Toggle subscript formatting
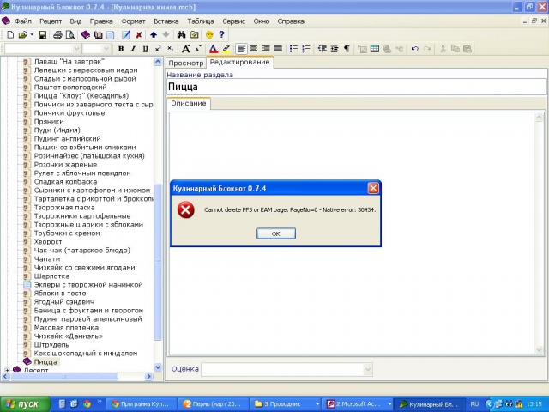 coord(170,49)
